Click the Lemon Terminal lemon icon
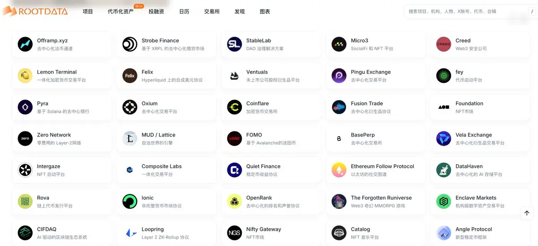 (25, 76)
